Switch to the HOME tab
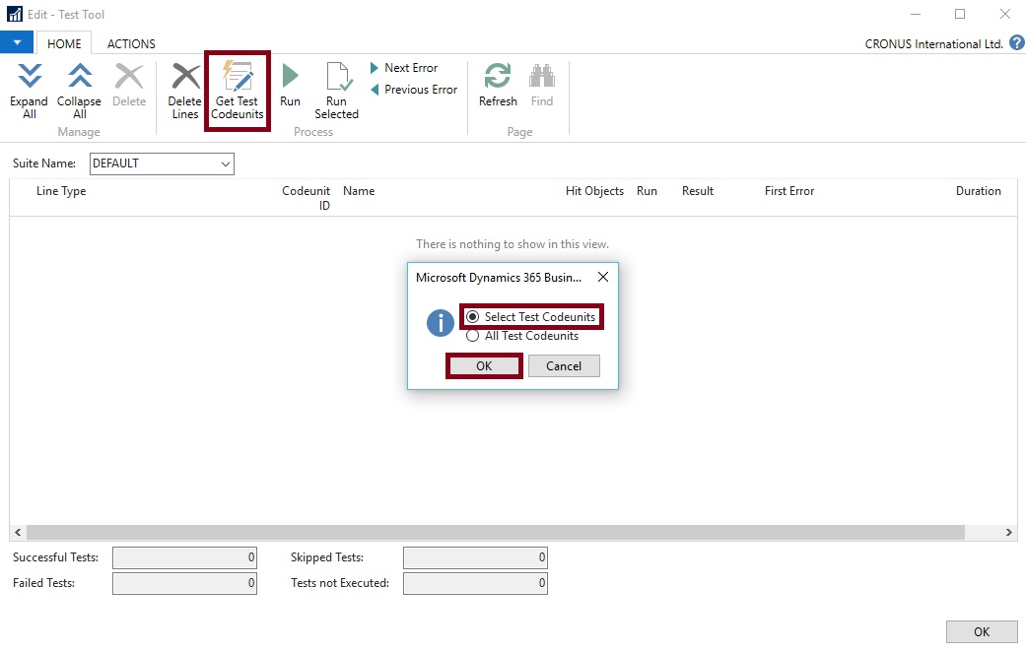 click(64, 43)
